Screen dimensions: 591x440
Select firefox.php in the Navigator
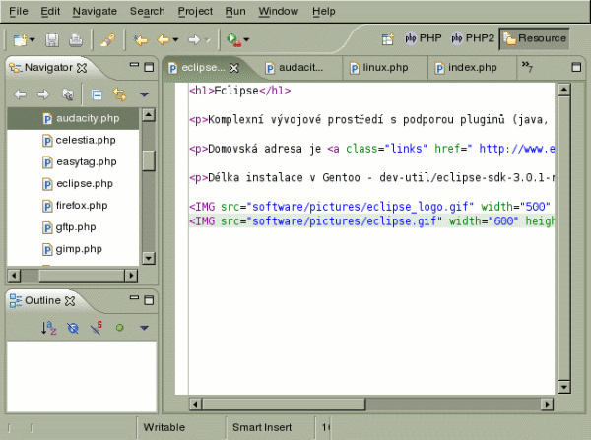(x=83, y=205)
